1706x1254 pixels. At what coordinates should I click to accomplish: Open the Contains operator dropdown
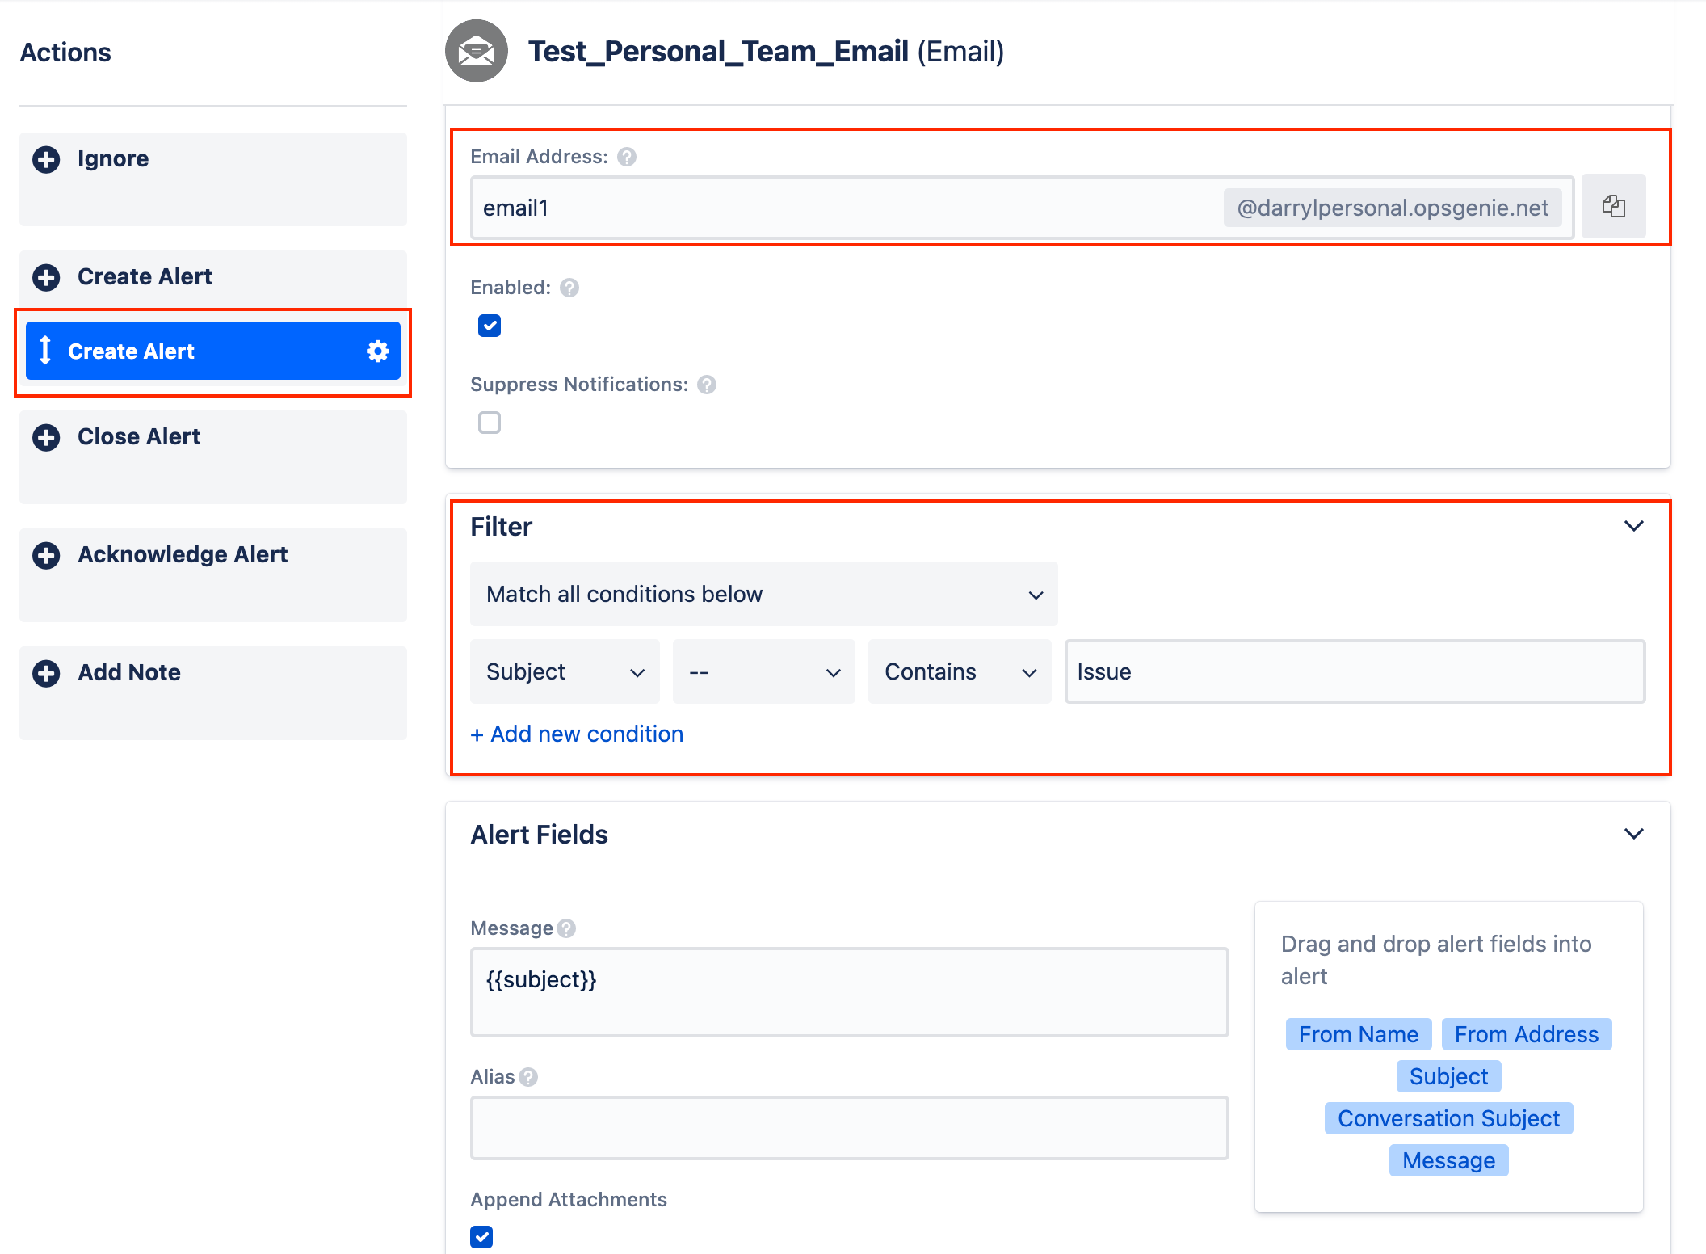pos(960,671)
